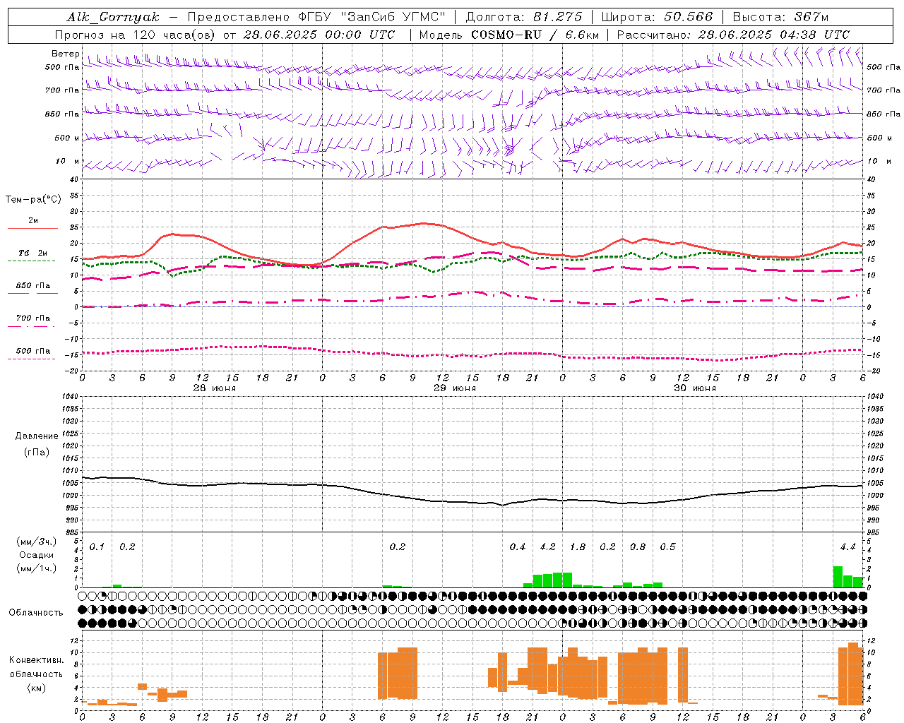Click the '29 июня' date label
The height and width of the screenshot is (723, 904).
click(455, 388)
